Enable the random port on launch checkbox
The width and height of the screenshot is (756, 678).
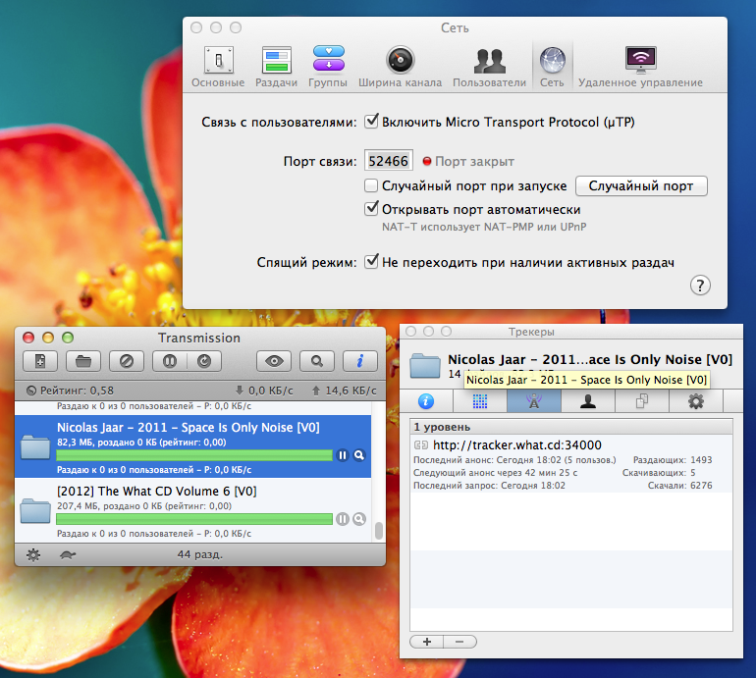(x=371, y=185)
